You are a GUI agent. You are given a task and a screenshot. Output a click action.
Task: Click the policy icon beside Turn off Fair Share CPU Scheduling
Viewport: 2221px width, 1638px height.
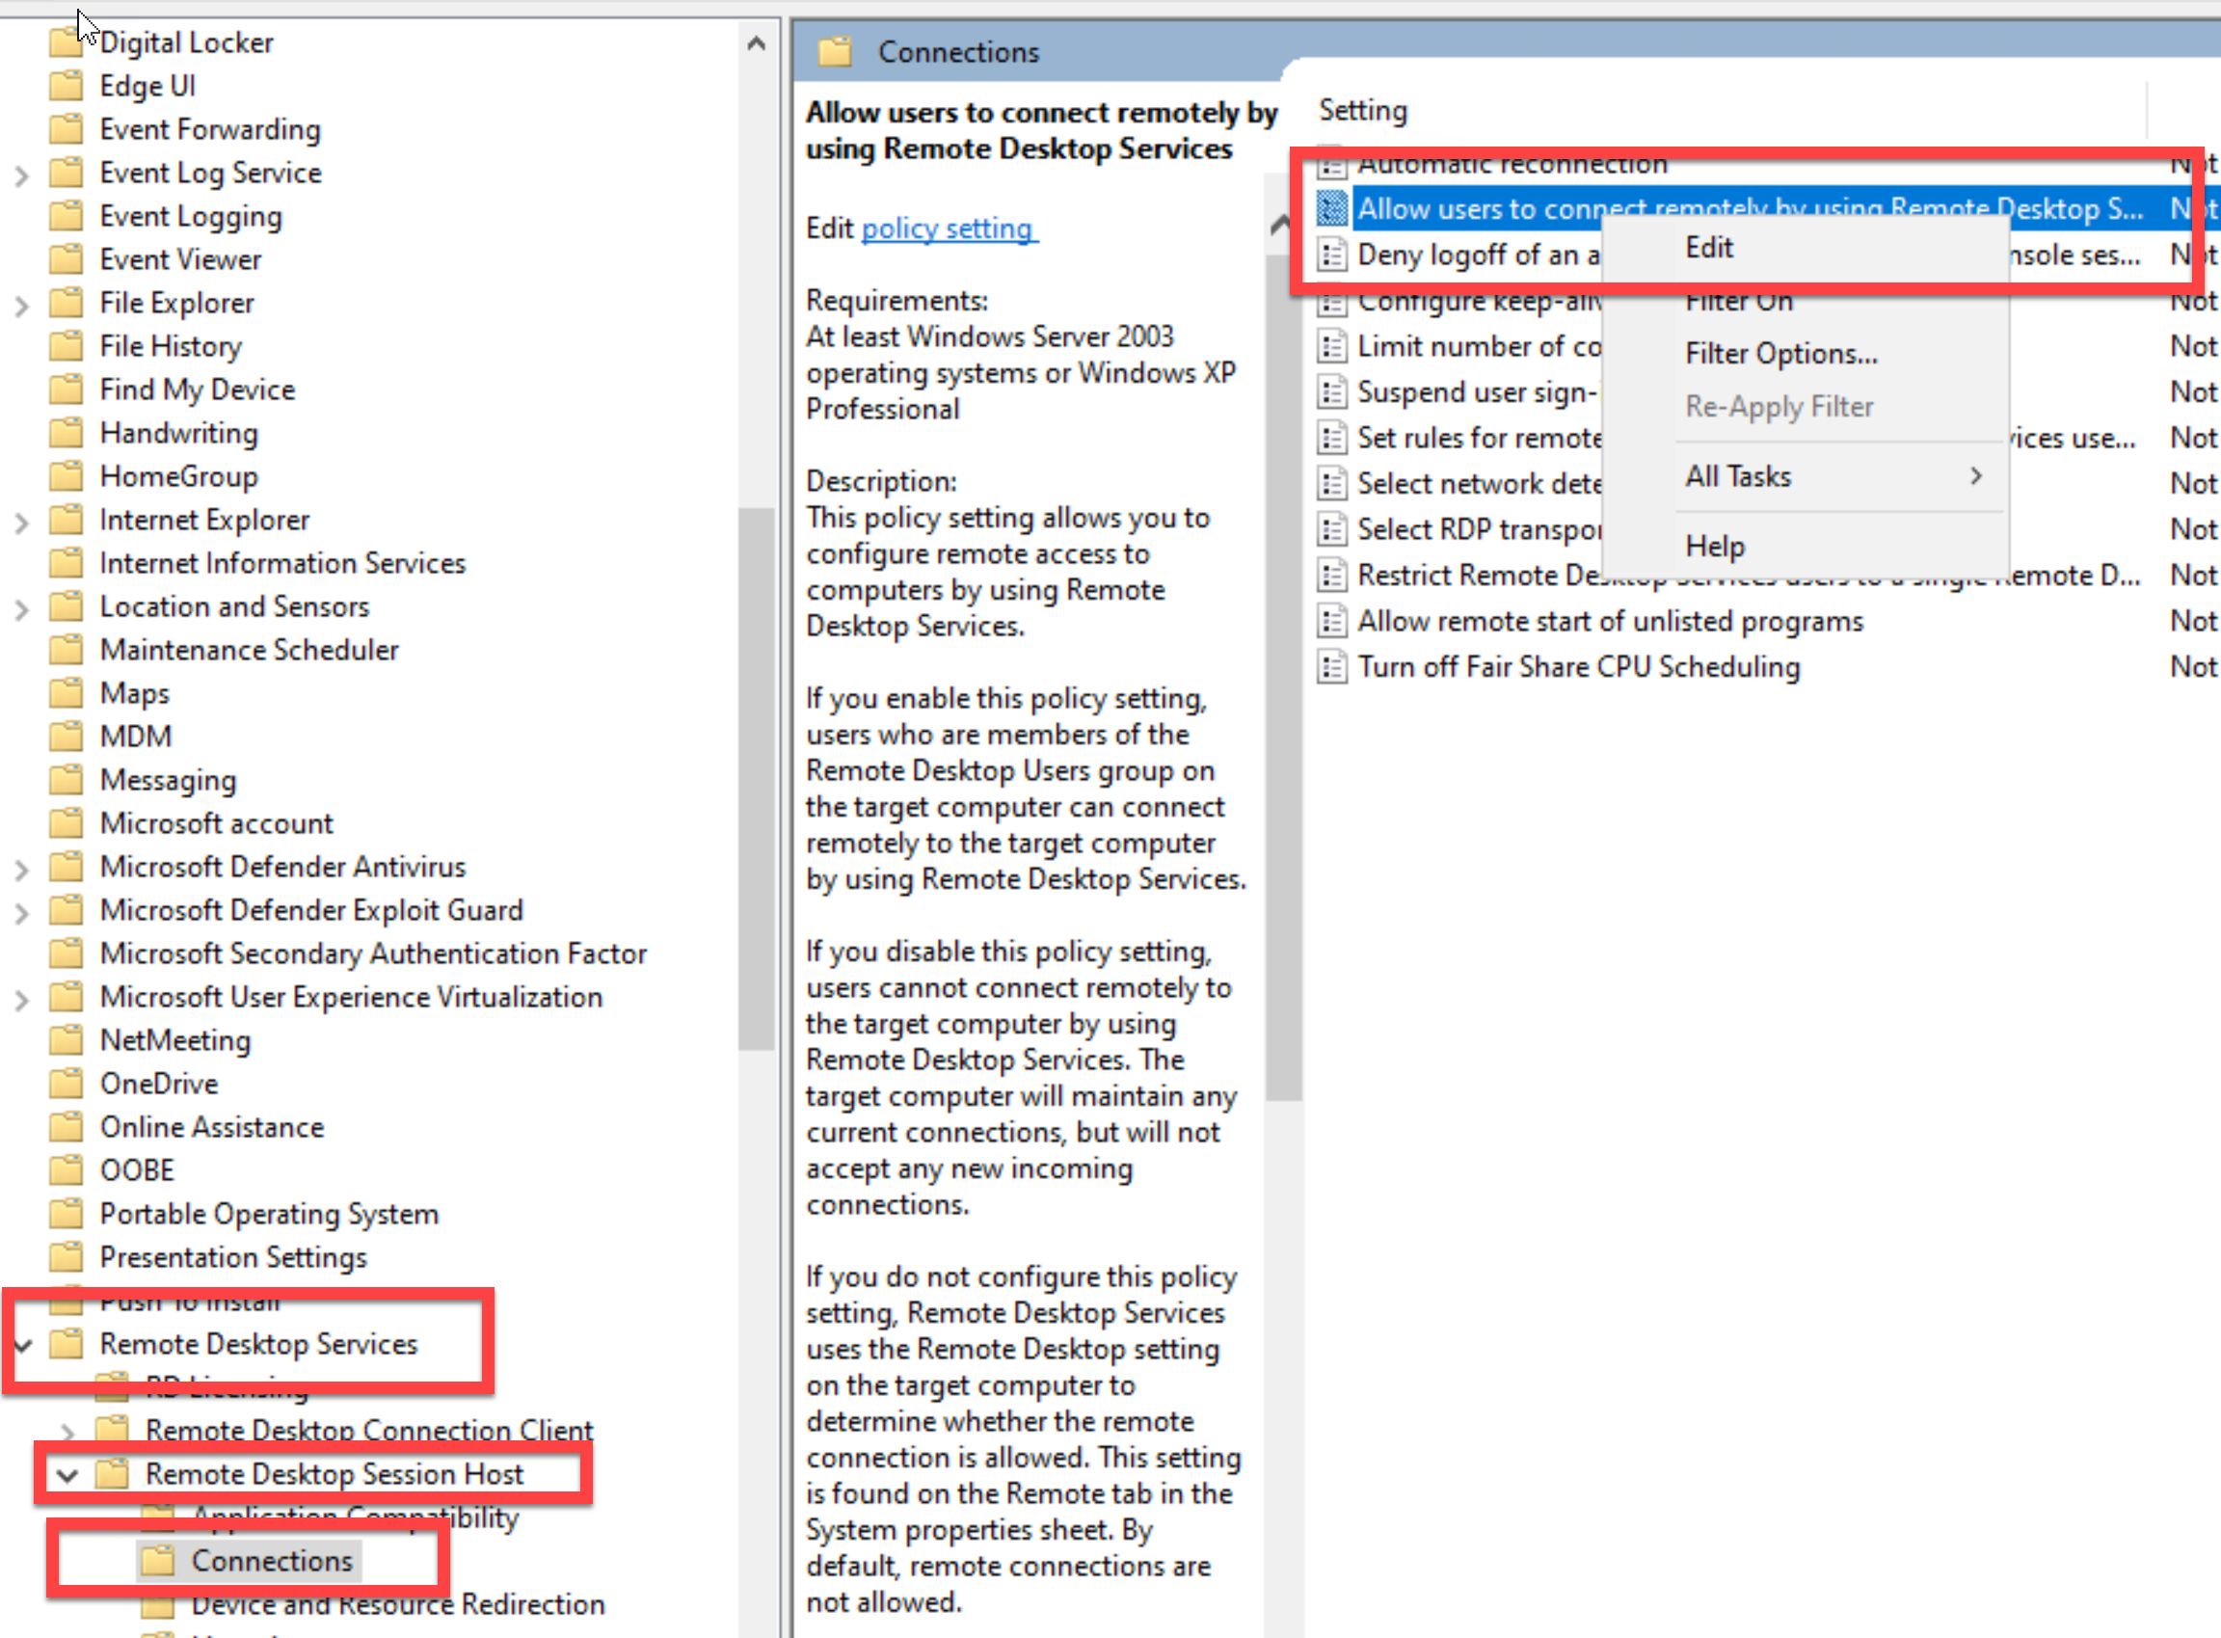pos(1331,667)
